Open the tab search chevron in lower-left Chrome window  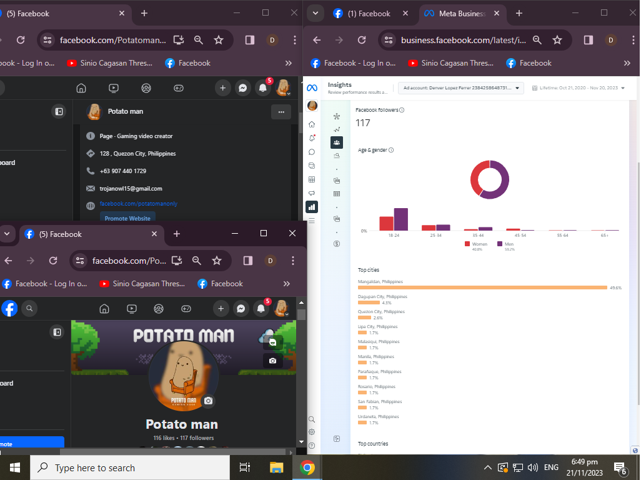7,234
